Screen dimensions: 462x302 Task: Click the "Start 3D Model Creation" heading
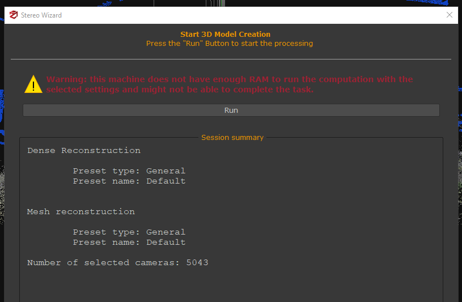click(225, 35)
